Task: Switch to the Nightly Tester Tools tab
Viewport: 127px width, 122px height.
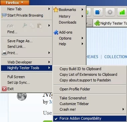Action: 110,23
